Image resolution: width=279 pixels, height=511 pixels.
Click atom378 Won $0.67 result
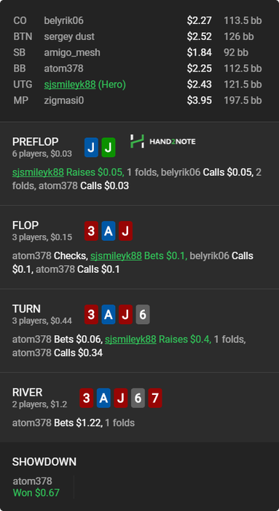point(36,487)
